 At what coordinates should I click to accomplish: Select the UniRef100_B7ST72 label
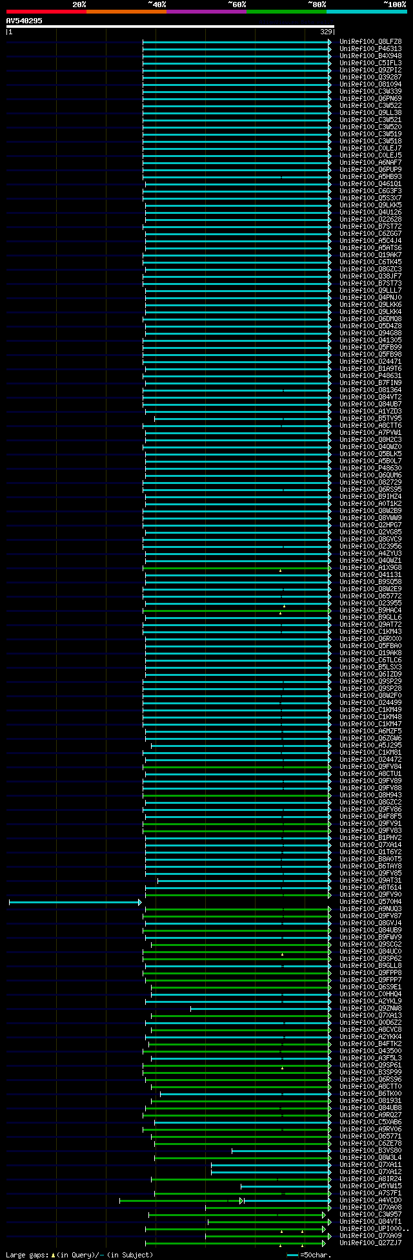[370, 226]
